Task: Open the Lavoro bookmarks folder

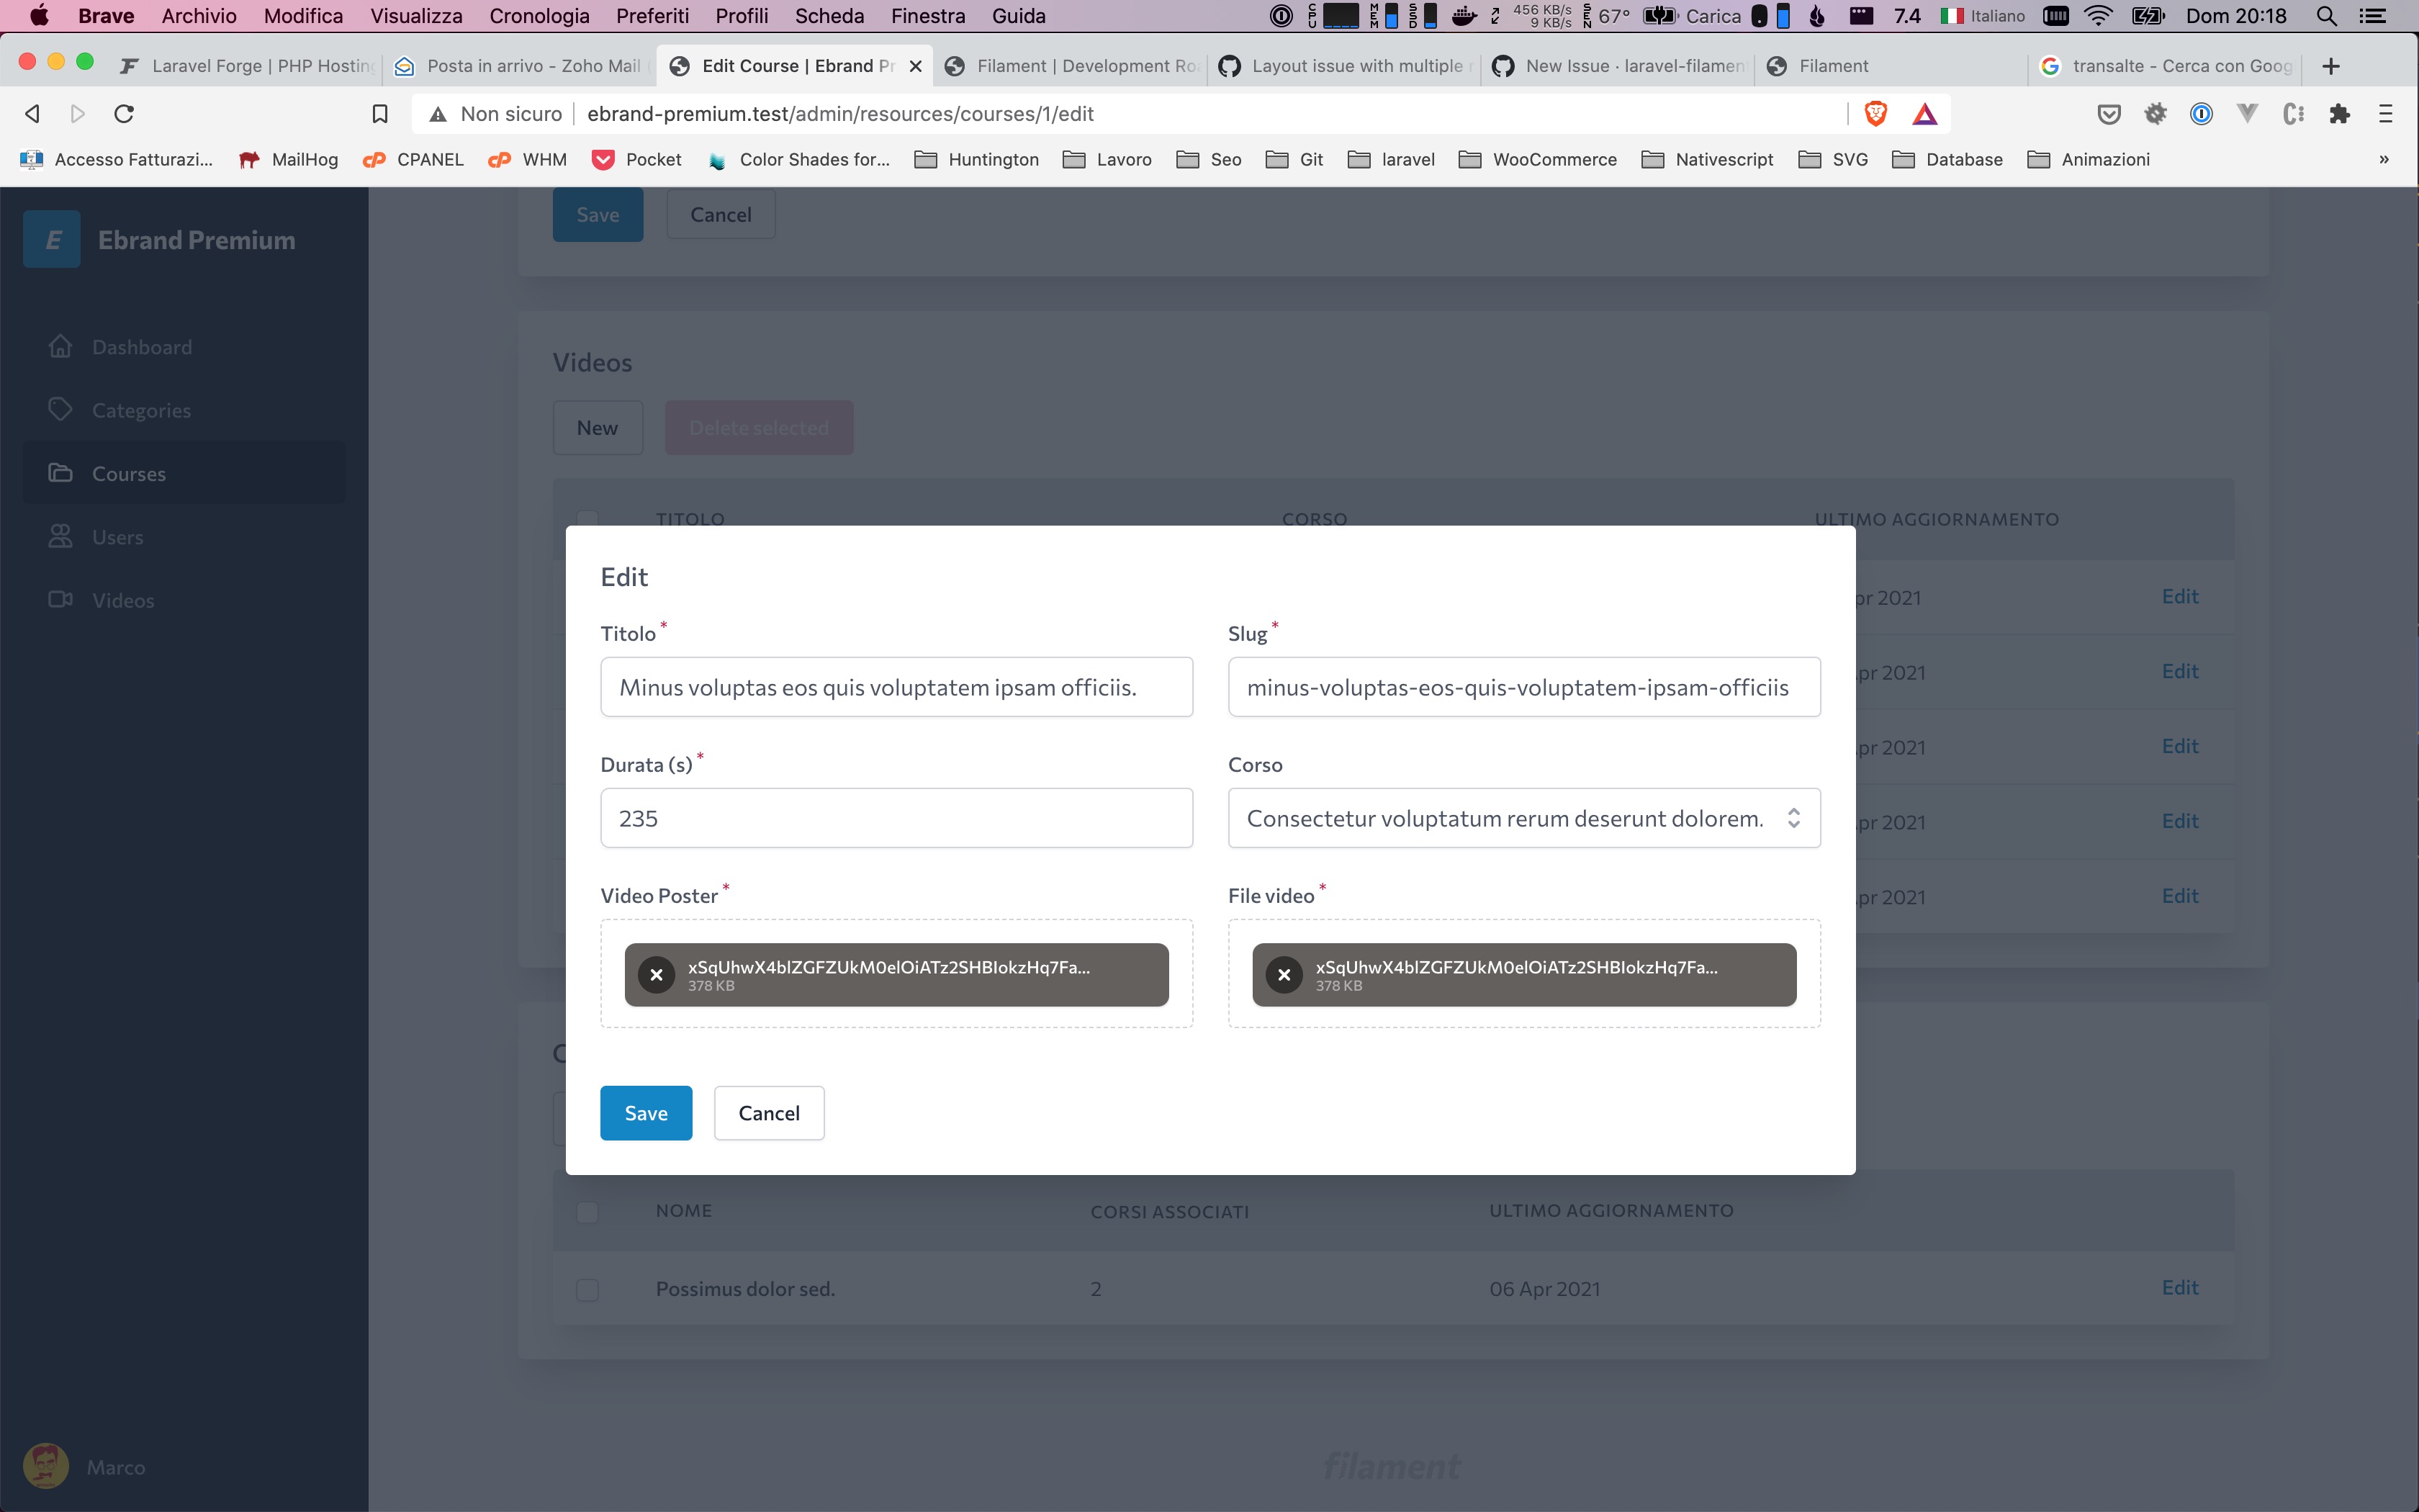Action: click(x=1107, y=160)
